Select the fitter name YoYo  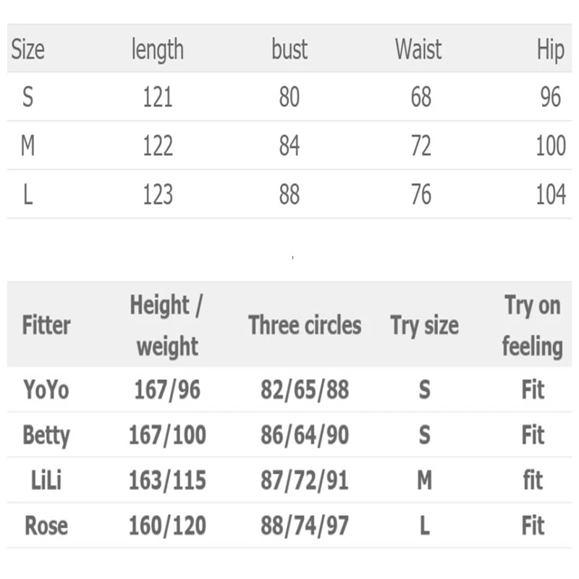coord(46,390)
